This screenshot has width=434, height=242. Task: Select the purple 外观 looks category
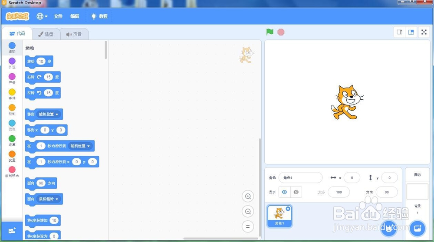tap(12, 63)
